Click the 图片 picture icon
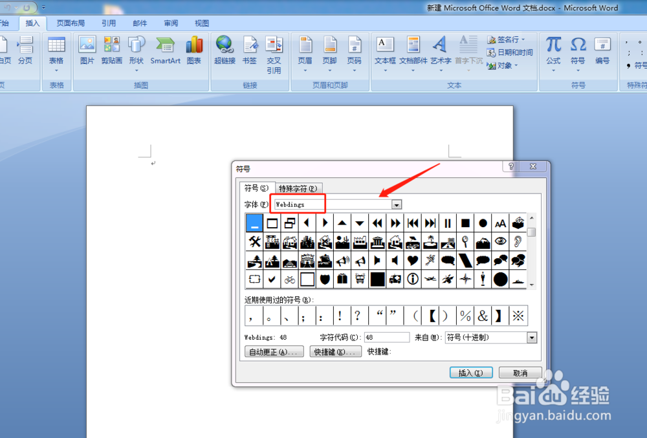This screenshot has width=647, height=438. point(87,50)
